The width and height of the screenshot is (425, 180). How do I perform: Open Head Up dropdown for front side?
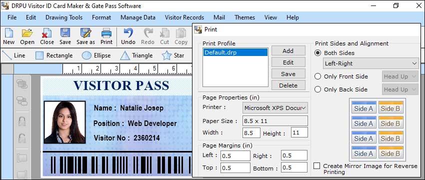(400, 76)
